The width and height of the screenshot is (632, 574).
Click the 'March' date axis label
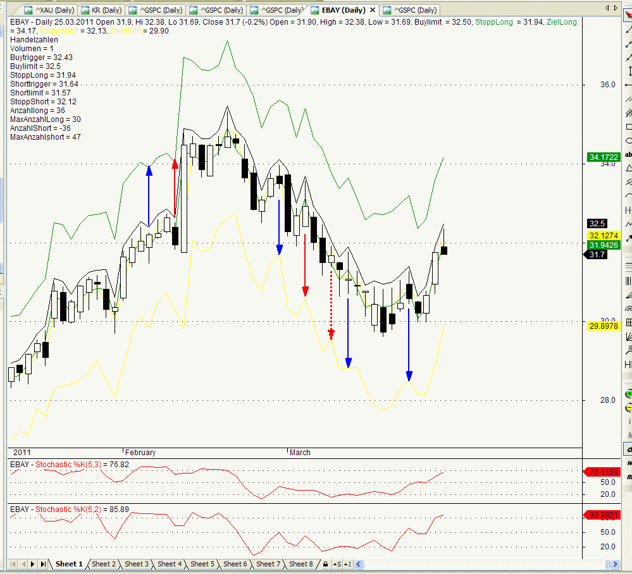pyautogui.click(x=300, y=453)
